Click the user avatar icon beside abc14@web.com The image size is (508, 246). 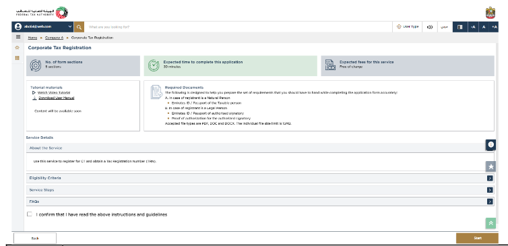click(x=18, y=27)
